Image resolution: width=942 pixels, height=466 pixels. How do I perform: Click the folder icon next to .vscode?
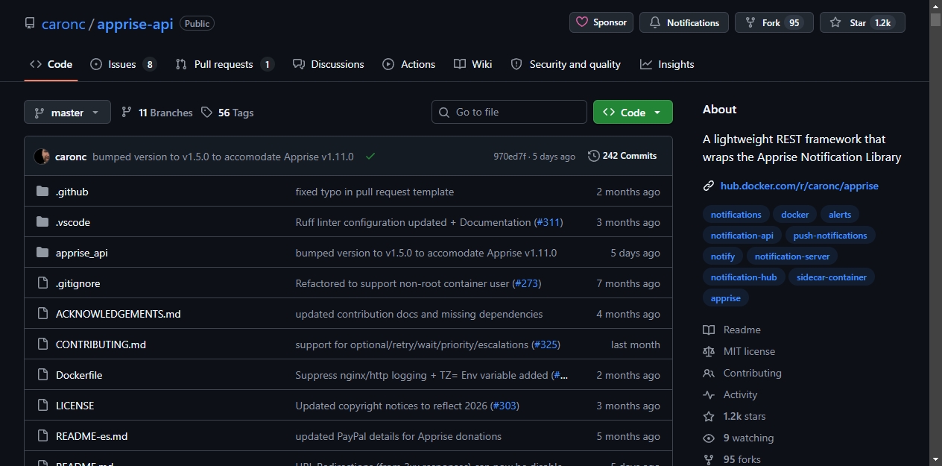[42, 222]
